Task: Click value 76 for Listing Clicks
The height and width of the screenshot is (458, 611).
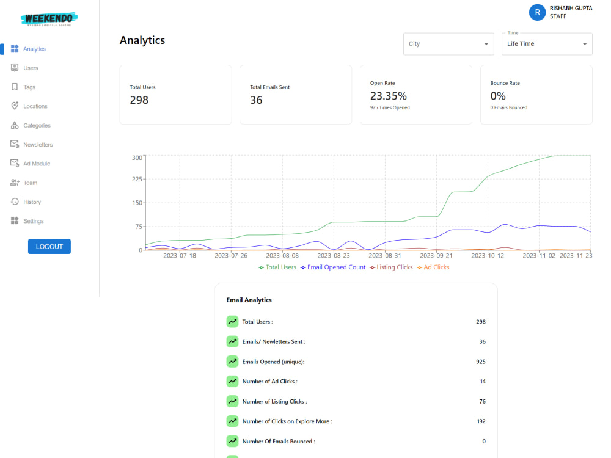Action: pyautogui.click(x=483, y=401)
